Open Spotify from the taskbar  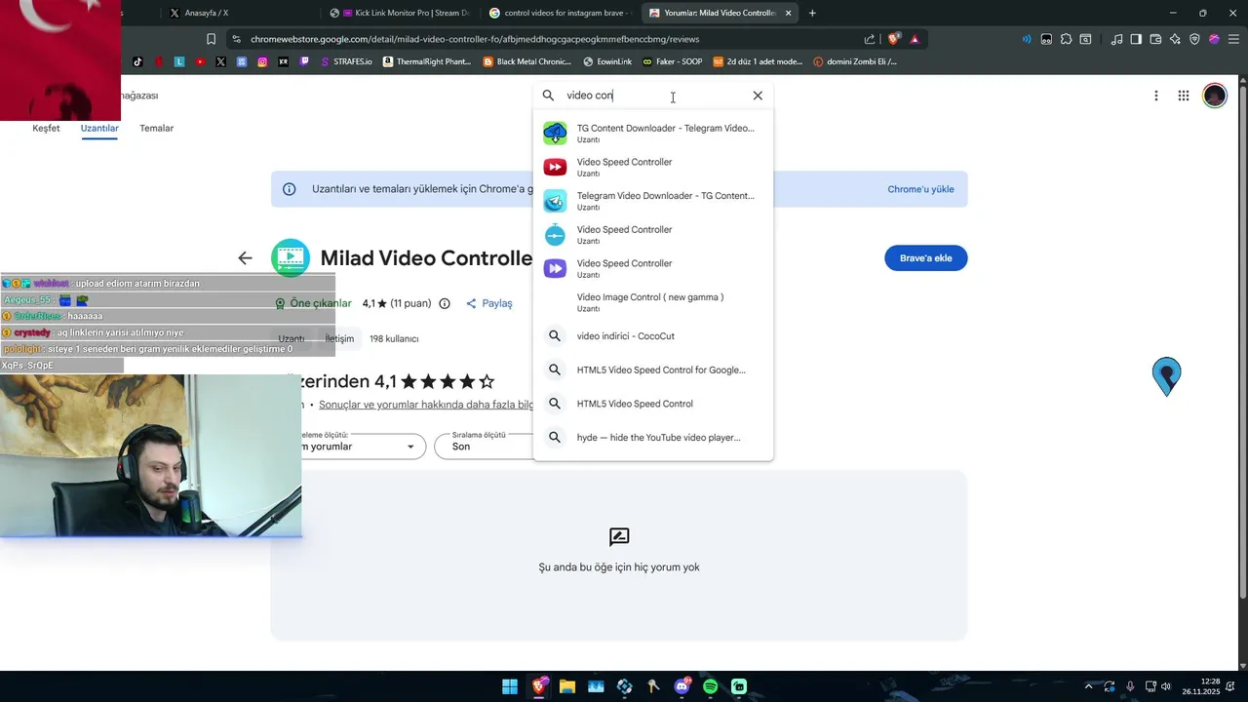711,686
